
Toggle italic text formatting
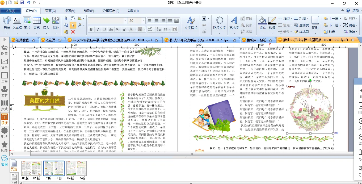coord(98,29)
